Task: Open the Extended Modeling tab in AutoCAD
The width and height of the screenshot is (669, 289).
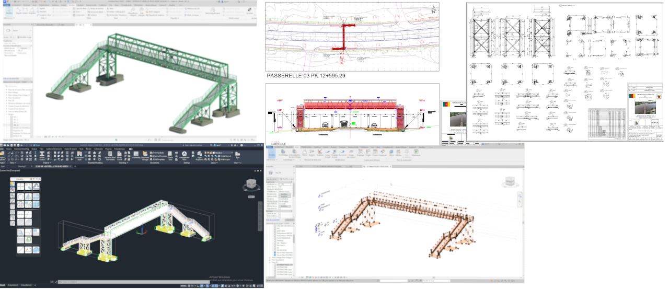Action: pos(21,148)
